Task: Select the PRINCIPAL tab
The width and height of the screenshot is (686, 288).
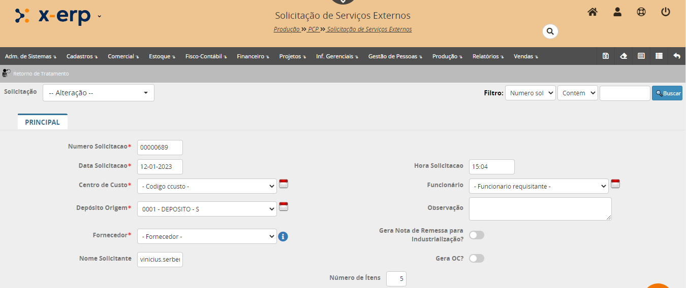Action: (x=43, y=122)
